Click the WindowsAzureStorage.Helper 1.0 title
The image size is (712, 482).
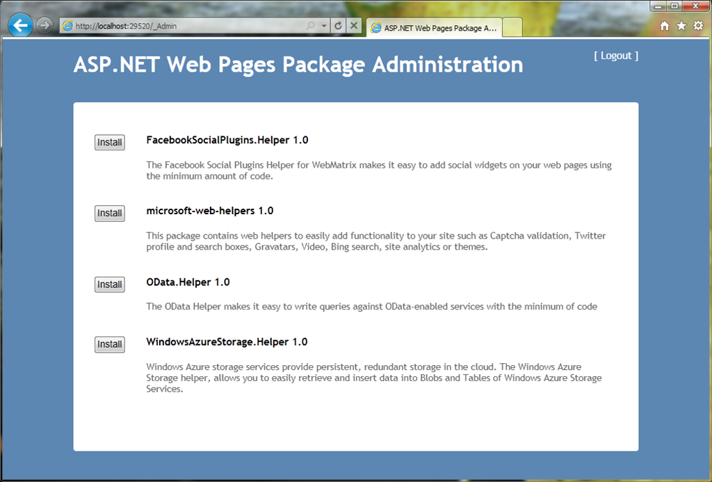(x=227, y=342)
